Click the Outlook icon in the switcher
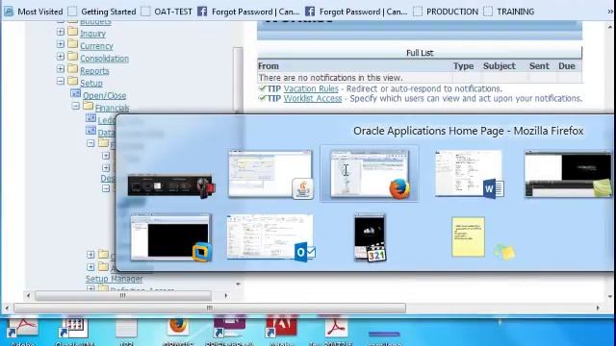The width and height of the screenshot is (616, 346). pos(304,252)
